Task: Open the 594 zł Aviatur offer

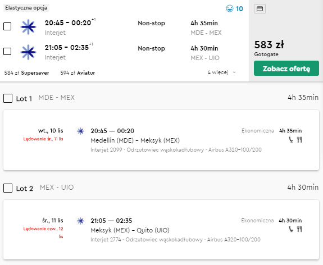Action: pos(78,72)
